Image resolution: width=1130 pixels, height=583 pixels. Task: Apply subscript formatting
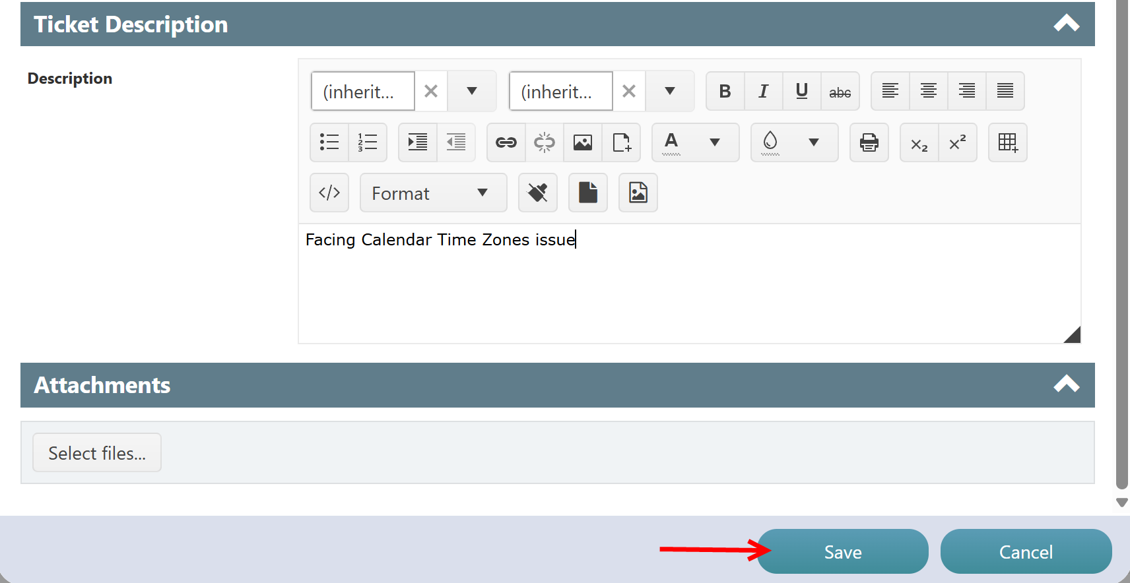tap(919, 142)
